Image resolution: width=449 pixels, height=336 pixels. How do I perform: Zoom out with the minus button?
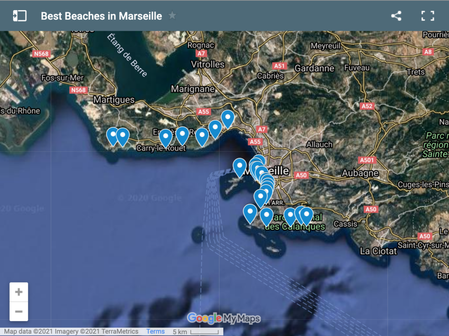coord(19,311)
